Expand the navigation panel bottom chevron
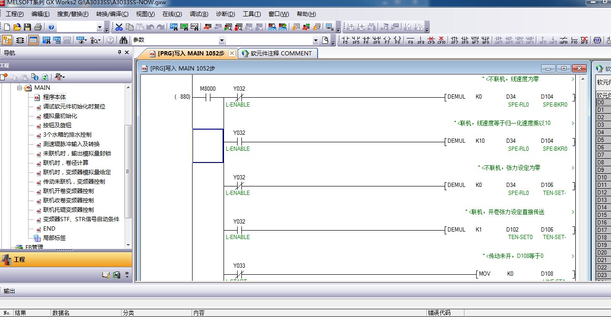 127,275
